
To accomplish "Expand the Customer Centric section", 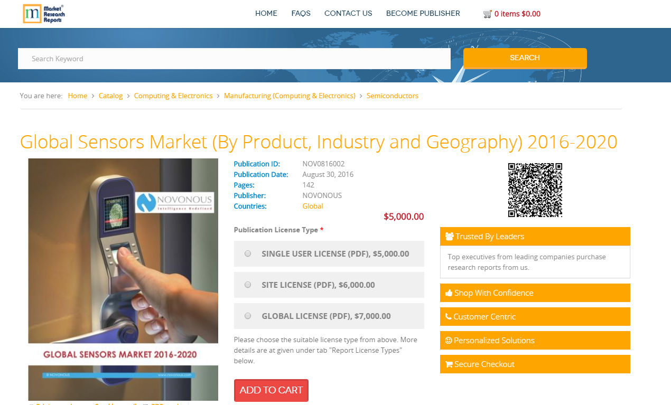I will point(535,317).
